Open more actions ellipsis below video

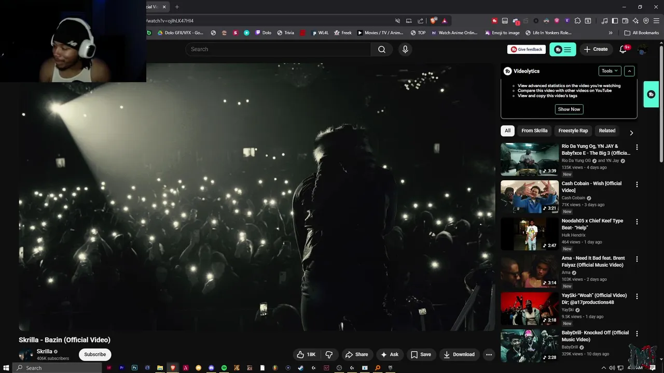pyautogui.click(x=489, y=354)
